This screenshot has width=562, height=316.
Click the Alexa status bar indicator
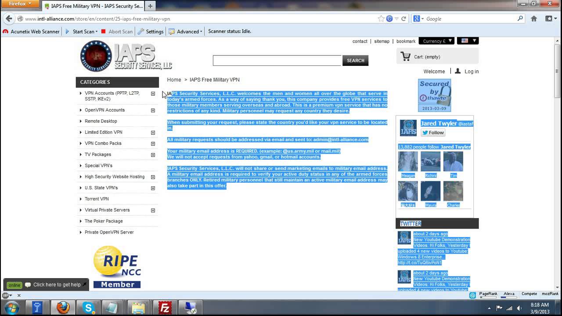[509, 295]
